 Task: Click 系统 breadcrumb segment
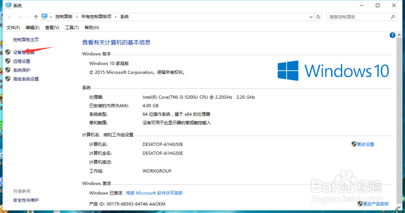coord(124,17)
